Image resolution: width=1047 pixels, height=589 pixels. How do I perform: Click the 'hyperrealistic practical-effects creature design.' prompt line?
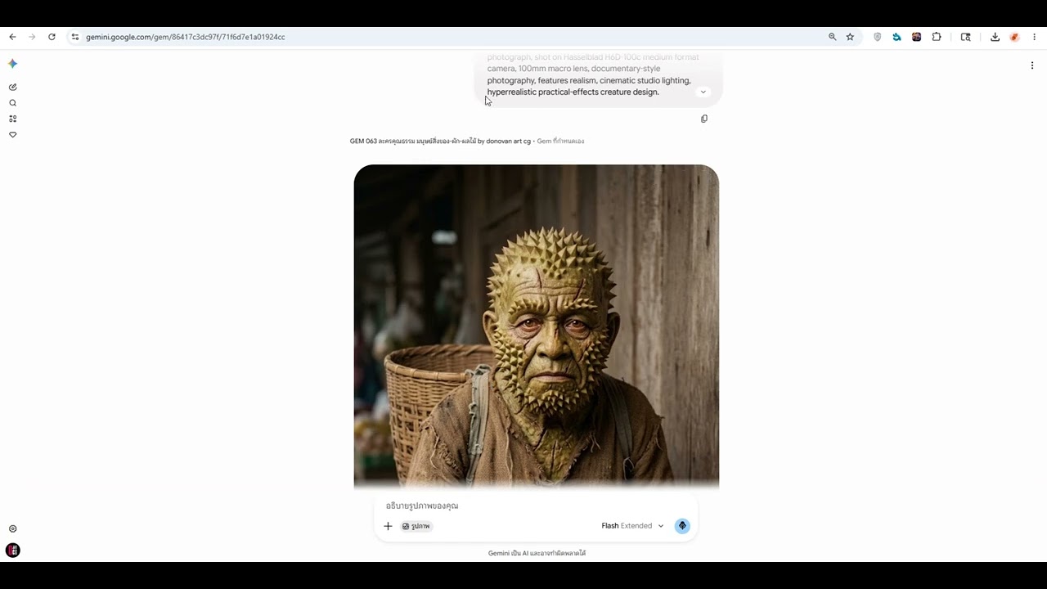(x=573, y=92)
